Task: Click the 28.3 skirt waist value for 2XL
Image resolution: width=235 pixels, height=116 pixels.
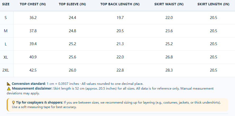Action: coord(169,70)
